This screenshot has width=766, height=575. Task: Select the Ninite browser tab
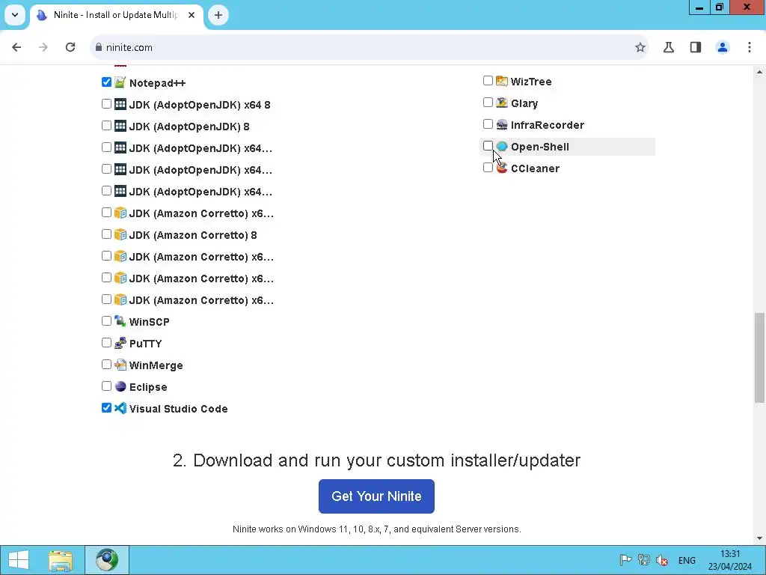(x=116, y=15)
